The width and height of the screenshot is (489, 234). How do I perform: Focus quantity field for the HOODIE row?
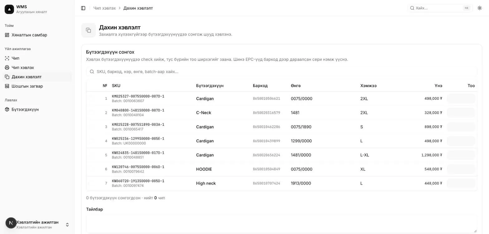tap(461, 169)
